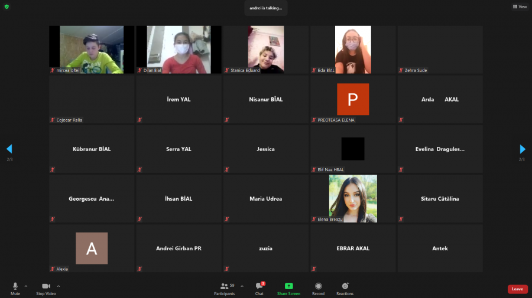Click the green encryption shield icon
Image resolution: width=532 pixels, height=298 pixels.
[7, 6]
